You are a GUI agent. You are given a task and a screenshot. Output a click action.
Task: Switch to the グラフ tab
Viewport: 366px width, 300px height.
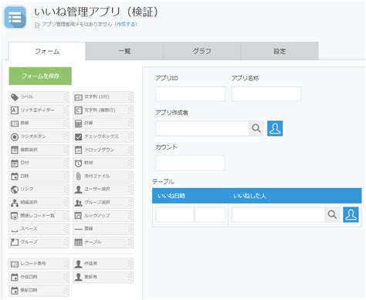pyautogui.click(x=202, y=51)
